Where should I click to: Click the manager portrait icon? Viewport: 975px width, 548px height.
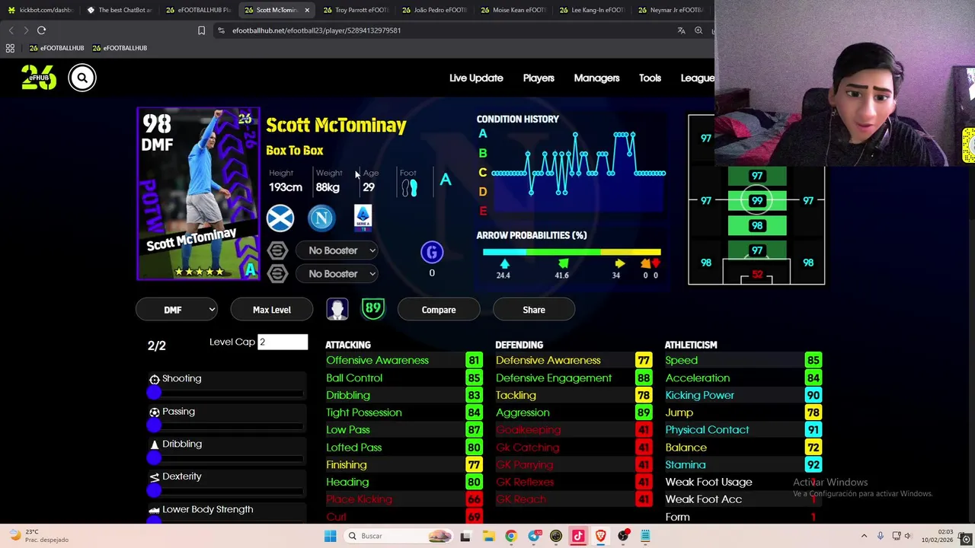(337, 309)
